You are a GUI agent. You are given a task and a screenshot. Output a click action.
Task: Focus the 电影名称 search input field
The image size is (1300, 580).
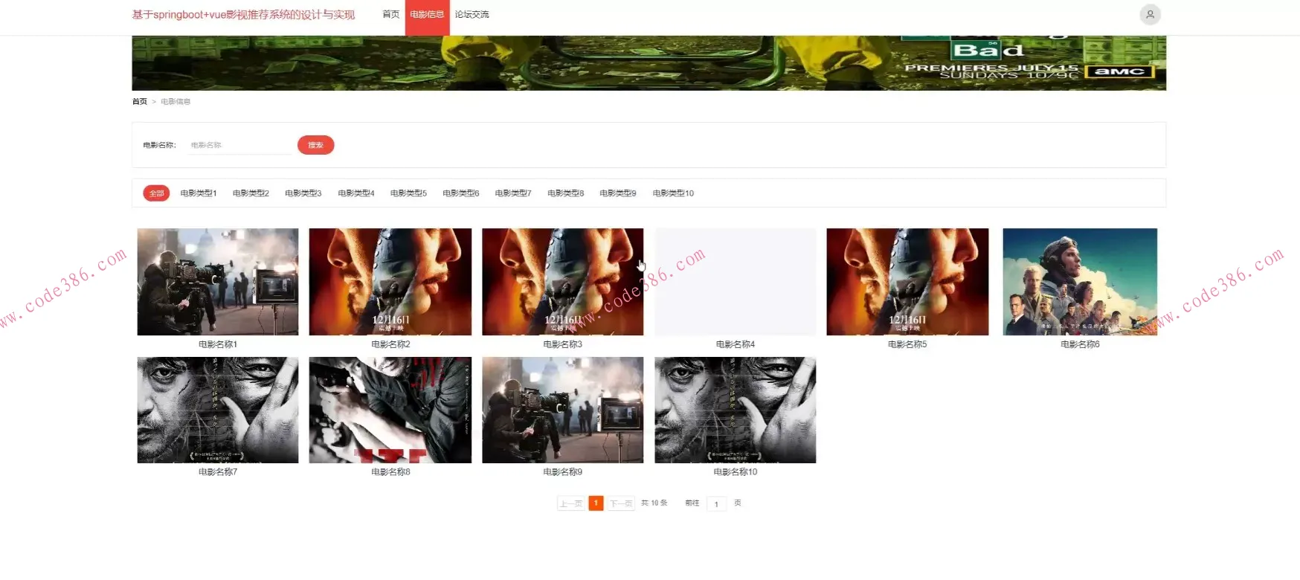pos(240,145)
